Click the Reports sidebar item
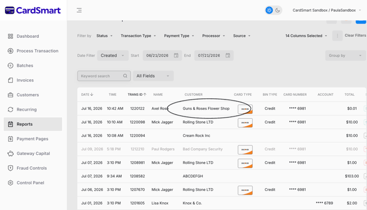The width and height of the screenshot is (367, 210). coord(33,124)
